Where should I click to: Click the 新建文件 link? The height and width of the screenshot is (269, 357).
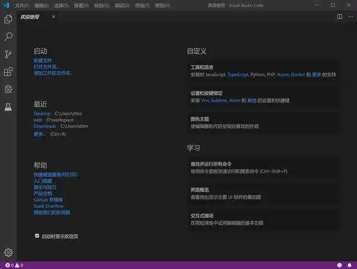43,60
